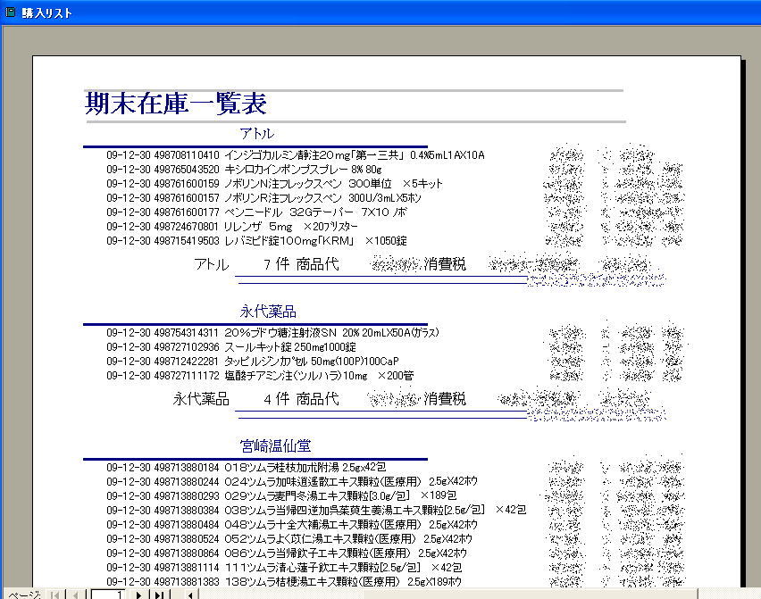Select the レバミピド錠100mg「KRM」 row
Screen dimensions: 761x599
(x=256, y=240)
